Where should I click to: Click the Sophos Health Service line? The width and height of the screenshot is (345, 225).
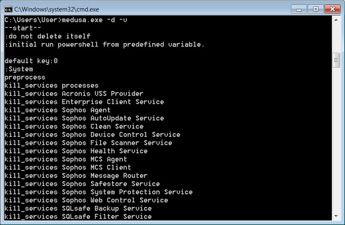point(76,151)
